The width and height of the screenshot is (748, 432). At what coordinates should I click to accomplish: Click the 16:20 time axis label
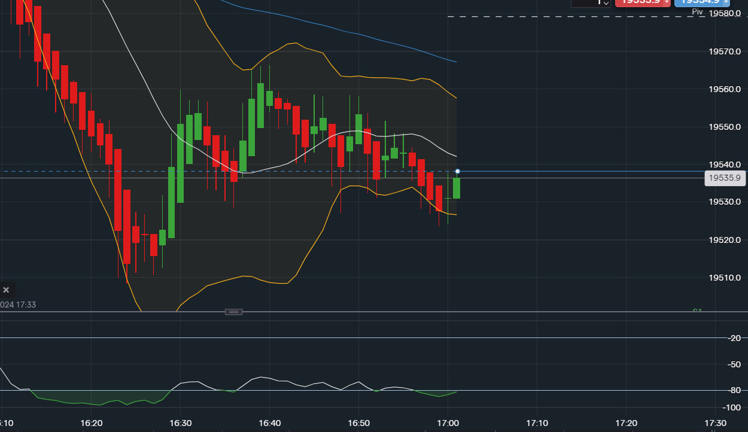pos(91,423)
